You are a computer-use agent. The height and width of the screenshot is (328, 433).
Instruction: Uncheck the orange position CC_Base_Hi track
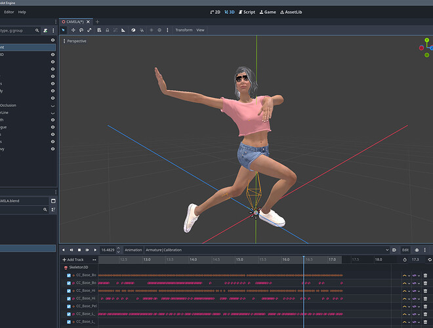(x=69, y=291)
